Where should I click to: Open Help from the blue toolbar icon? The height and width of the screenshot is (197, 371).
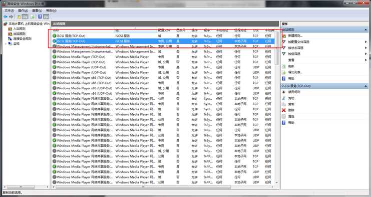[x=40, y=17]
